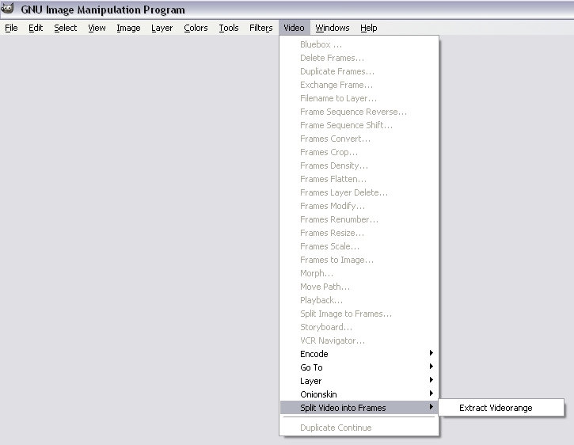Expand the Go To submenu
Viewport: 574px width, 445px height.
(311, 367)
